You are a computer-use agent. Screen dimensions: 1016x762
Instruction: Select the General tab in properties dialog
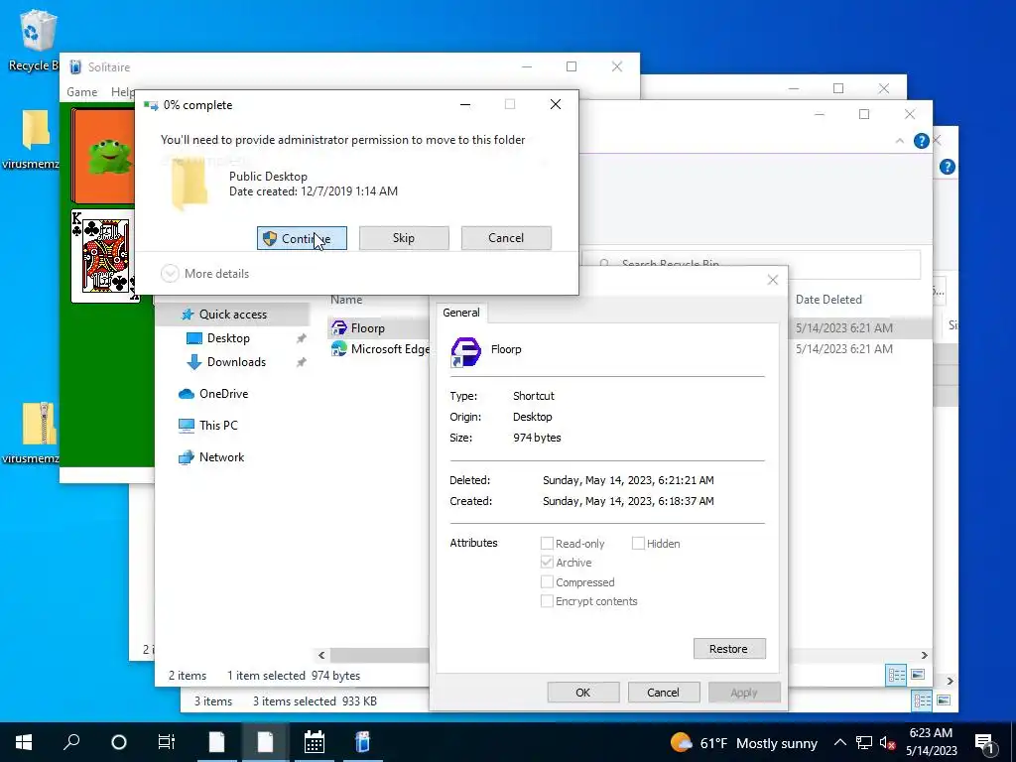point(461,313)
